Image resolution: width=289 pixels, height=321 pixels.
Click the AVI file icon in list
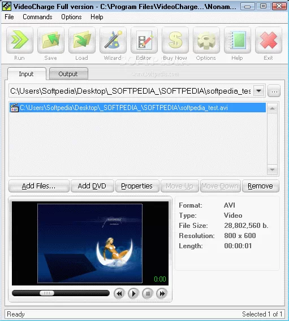pyautogui.click(x=14, y=108)
